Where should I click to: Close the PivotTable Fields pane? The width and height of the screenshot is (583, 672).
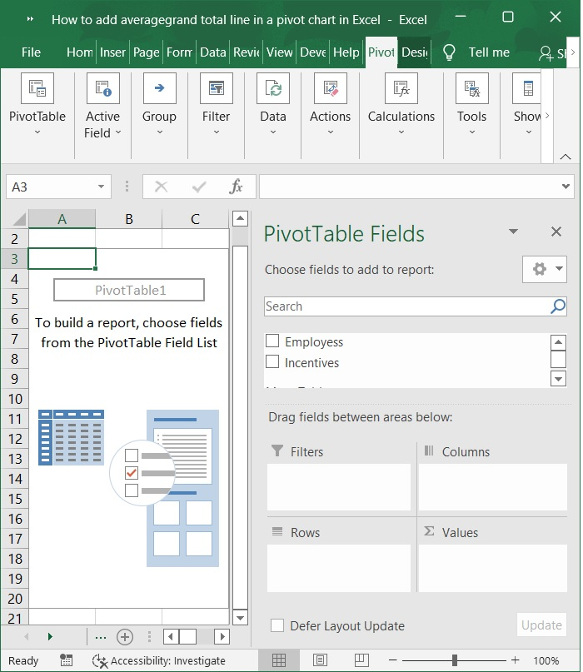point(556,231)
